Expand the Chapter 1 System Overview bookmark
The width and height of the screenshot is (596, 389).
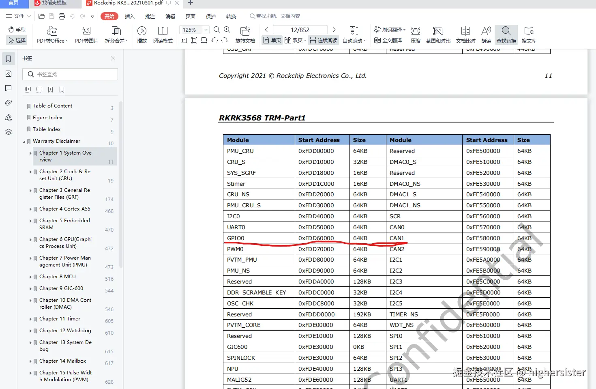point(30,153)
